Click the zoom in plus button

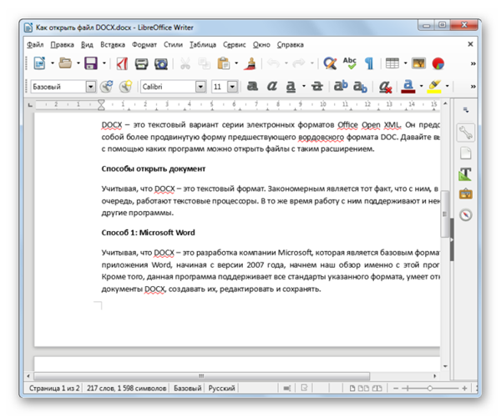tap(464, 389)
